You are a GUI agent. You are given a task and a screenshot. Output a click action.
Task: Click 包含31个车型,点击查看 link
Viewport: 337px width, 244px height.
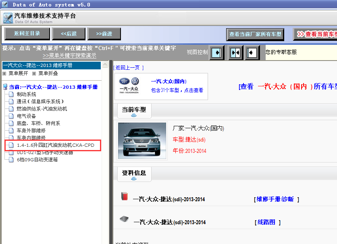coord(177,90)
